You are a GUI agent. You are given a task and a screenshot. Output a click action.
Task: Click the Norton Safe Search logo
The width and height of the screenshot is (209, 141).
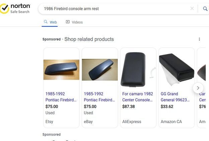tap(15, 9)
